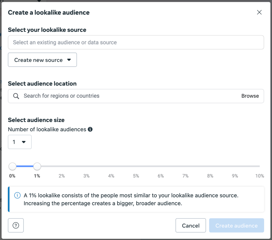Select the 1% slider handle
The height and width of the screenshot is (240, 272).
tap(37, 167)
